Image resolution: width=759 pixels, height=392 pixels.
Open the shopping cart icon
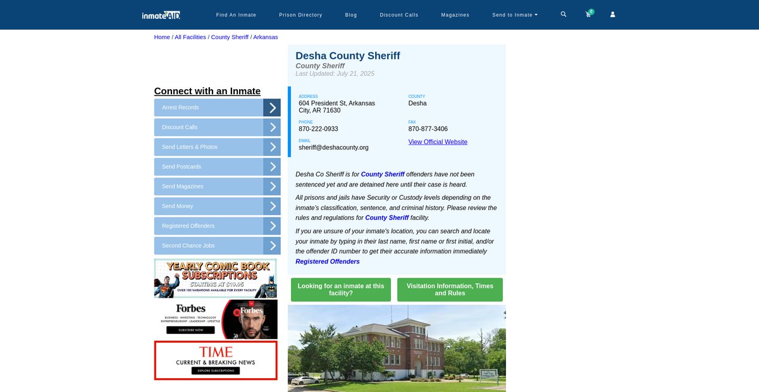click(588, 14)
